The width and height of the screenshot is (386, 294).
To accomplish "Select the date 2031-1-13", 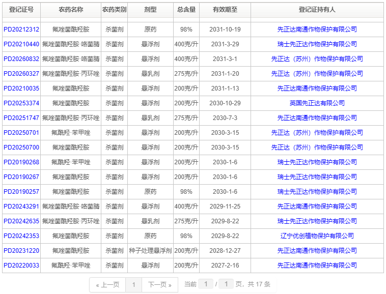I will click(x=225, y=89).
